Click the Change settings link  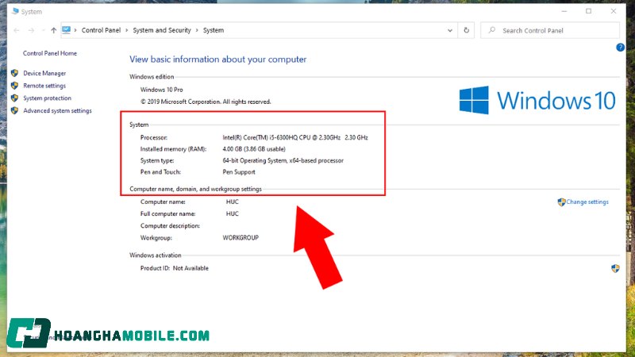coord(587,202)
